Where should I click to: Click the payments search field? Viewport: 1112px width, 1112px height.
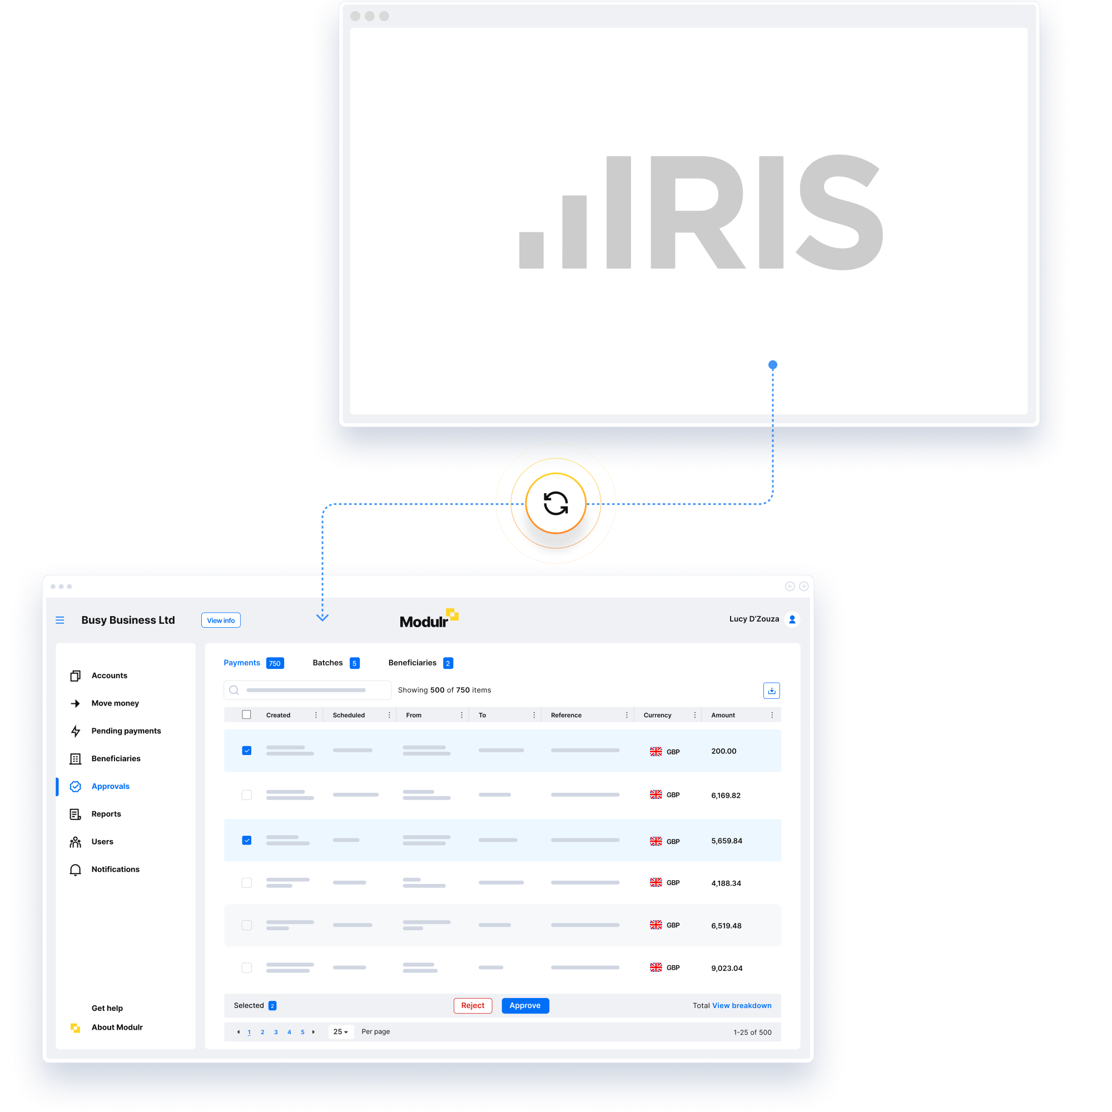click(x=307, y=690)
